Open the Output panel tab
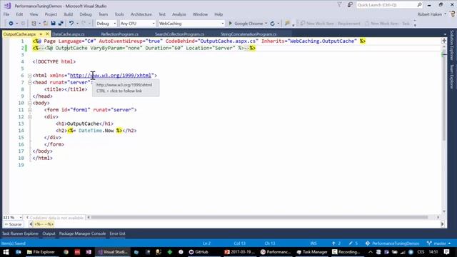The height and width of the screenshot is (257, 457). pyautogui.click(x=49, y=233)
